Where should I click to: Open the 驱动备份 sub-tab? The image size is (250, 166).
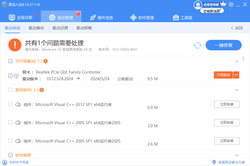[36, 28]
